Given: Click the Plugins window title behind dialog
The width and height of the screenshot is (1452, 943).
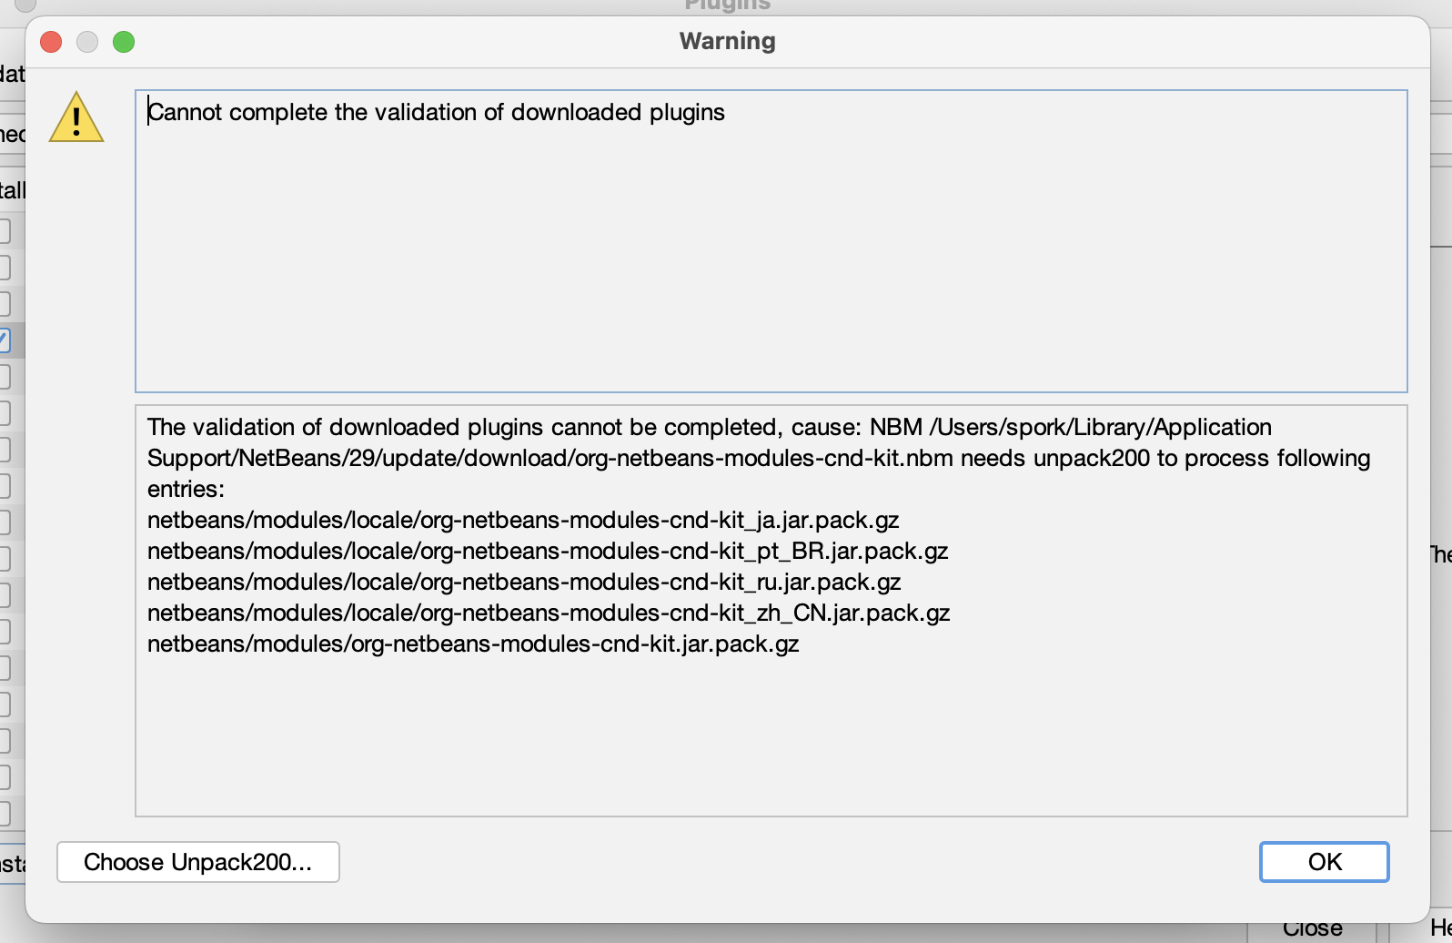Looking at the screenshot, I should pyautogui.click(x=727, y=5).
